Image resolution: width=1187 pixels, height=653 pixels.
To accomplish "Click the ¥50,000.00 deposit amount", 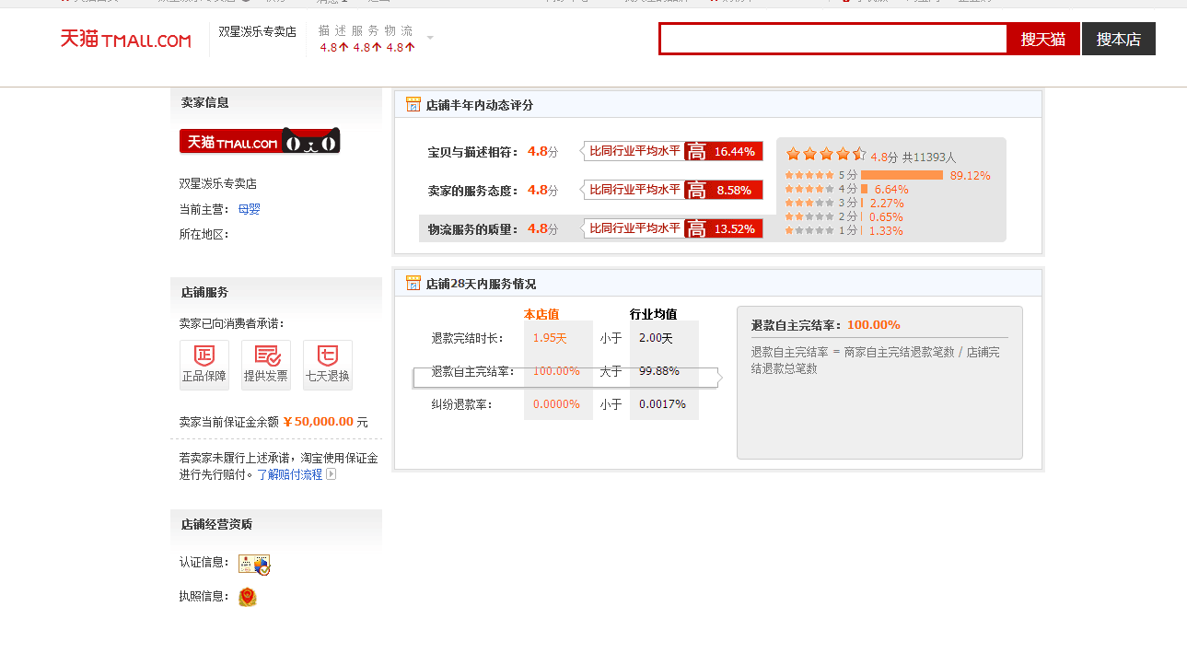I will pos(319,422).
